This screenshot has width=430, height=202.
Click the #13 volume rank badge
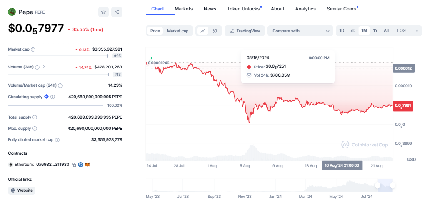(117, 75)
